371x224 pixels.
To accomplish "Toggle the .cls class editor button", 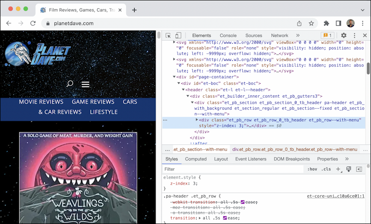I will coord(326,169).
